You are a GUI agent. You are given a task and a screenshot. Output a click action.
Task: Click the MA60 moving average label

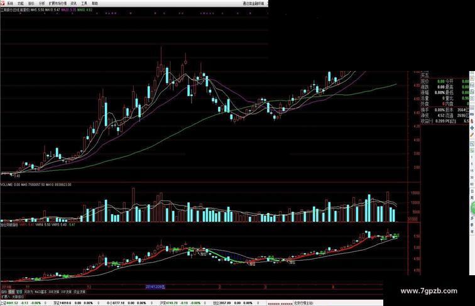click(x=85, y=9)
